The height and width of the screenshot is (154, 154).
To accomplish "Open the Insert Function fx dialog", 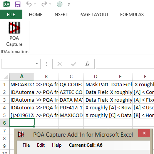I will [x=87, y=64].
